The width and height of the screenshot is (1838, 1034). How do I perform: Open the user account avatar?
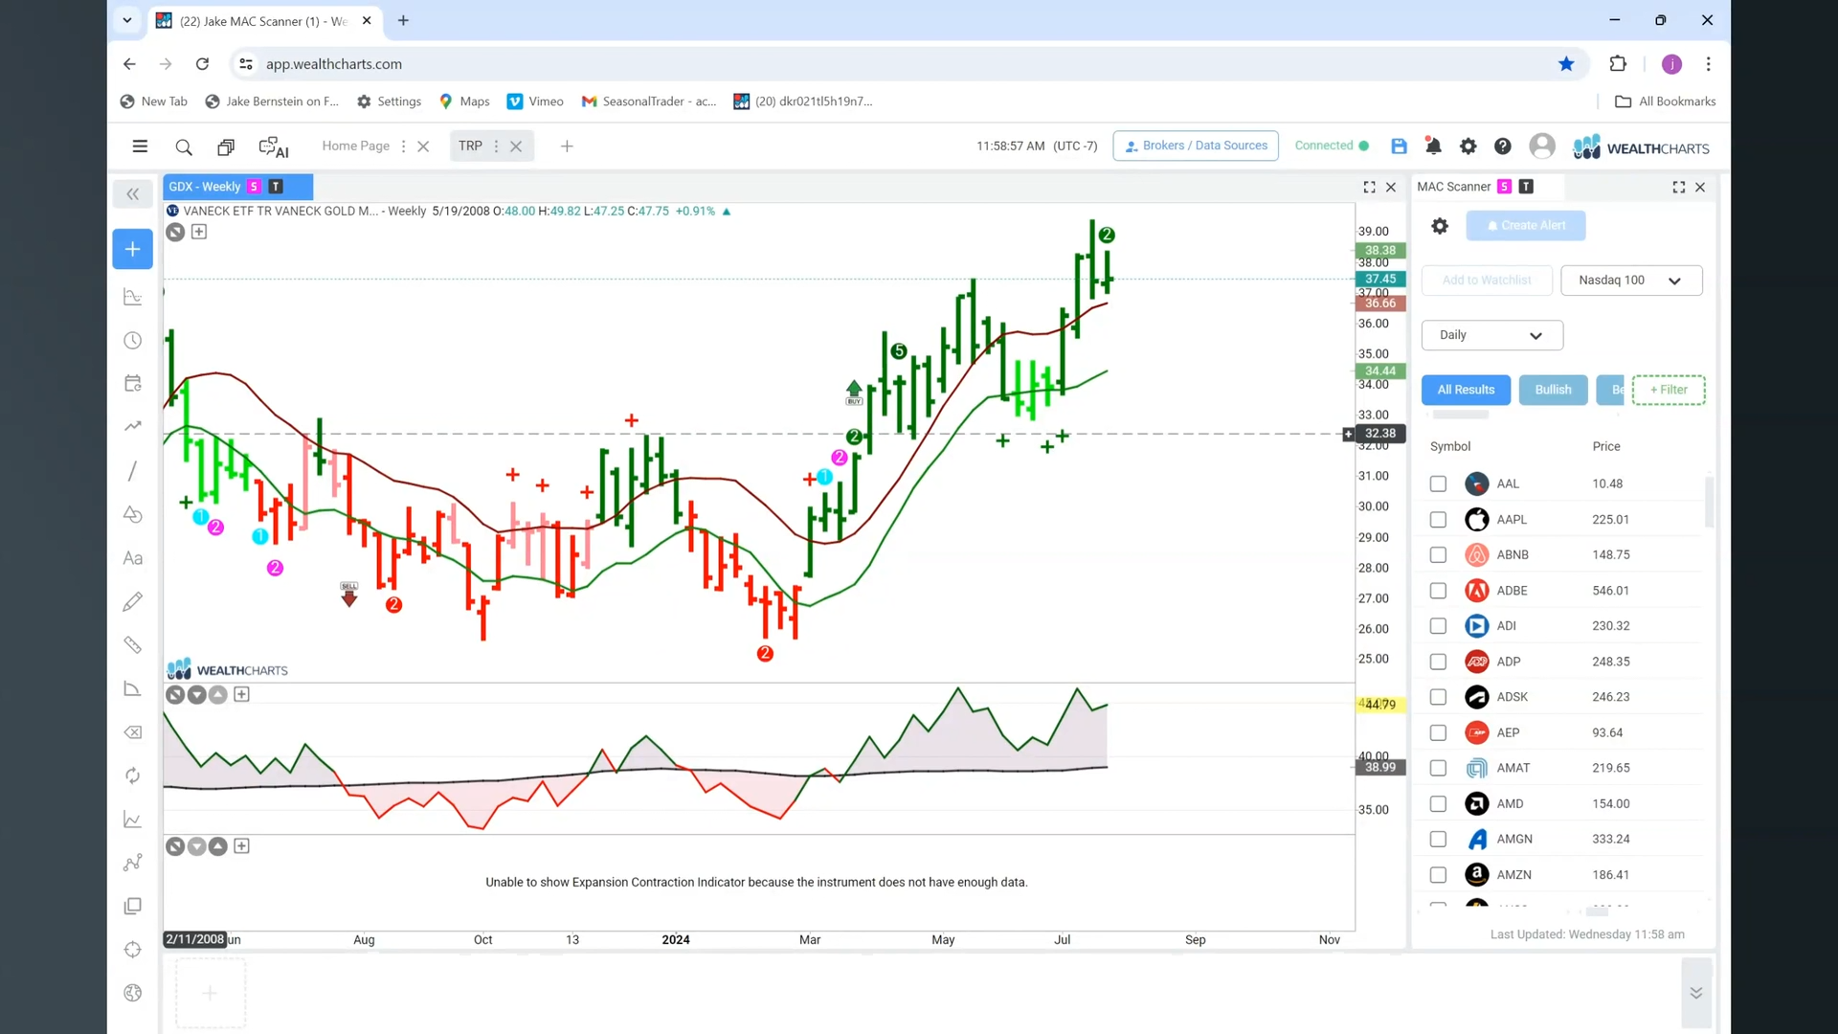tap(1542, 146)
